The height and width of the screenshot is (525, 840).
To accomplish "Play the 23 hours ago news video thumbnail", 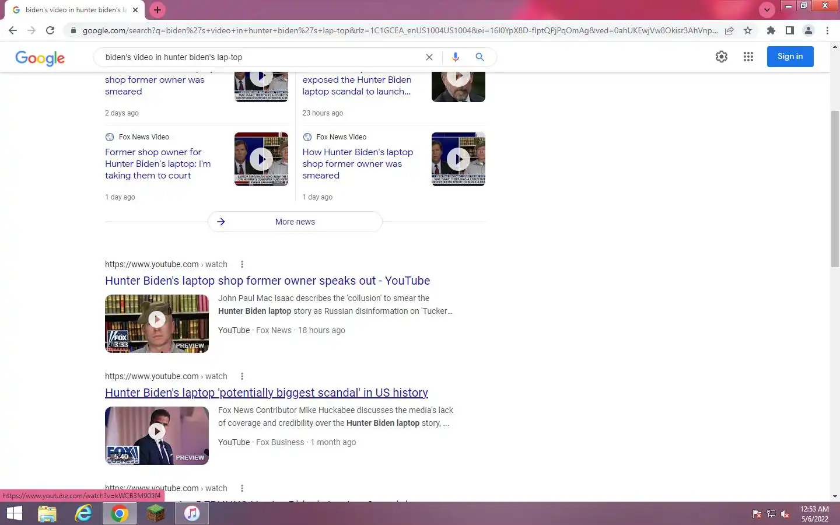I will point(459,86).
